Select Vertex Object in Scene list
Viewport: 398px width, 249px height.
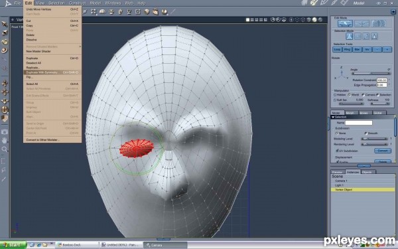click(363, 190)
